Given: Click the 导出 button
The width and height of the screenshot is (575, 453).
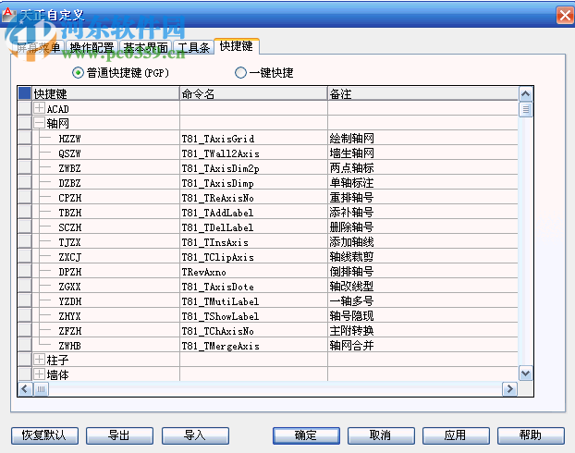Looking at the screenshot, I should (x=119, y=435).
